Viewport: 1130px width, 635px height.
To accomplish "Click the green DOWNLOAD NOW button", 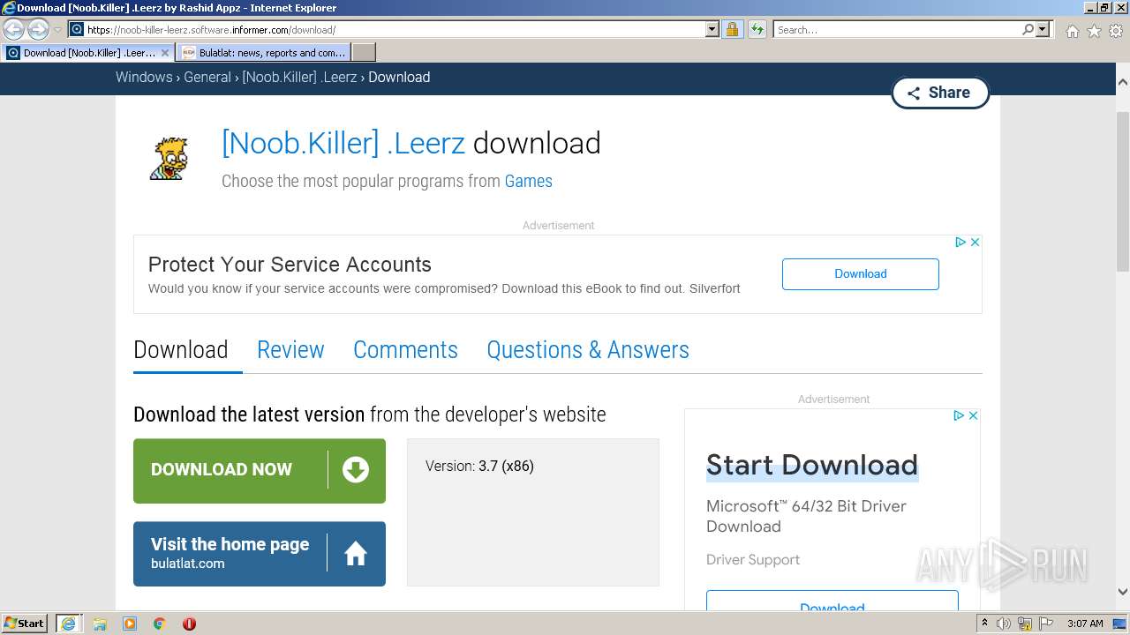I will pos(260,471).
